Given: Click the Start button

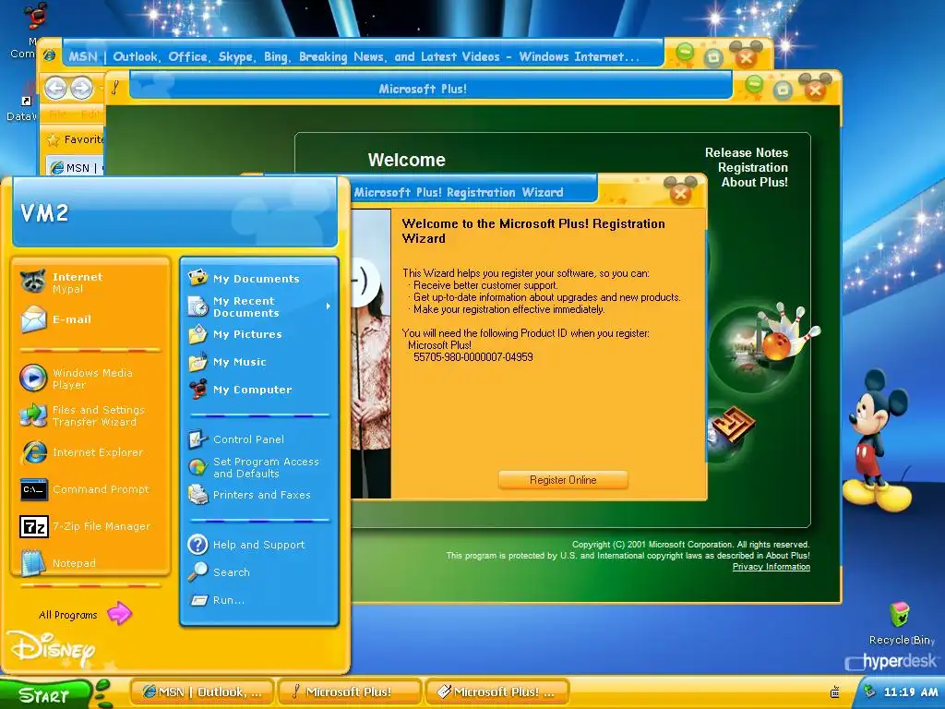Looking at the screenshot, I should pos(46,694).
